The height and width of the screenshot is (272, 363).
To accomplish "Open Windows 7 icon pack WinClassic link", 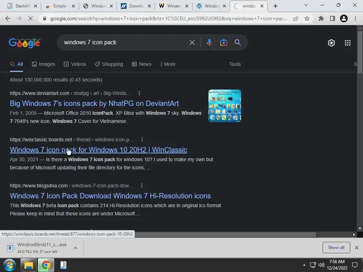I will (99, 150).
